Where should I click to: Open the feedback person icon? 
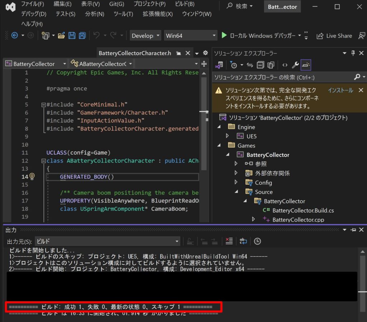coord(362,36)
